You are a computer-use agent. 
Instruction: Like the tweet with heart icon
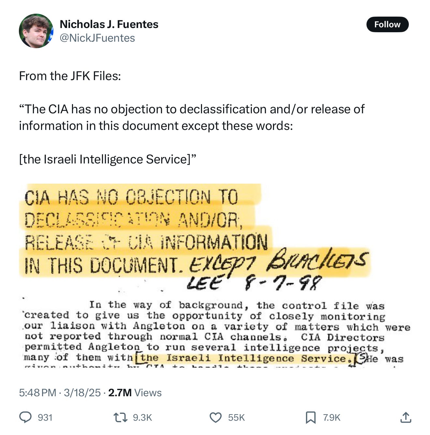pyautogui.click(x=215, y=417)
